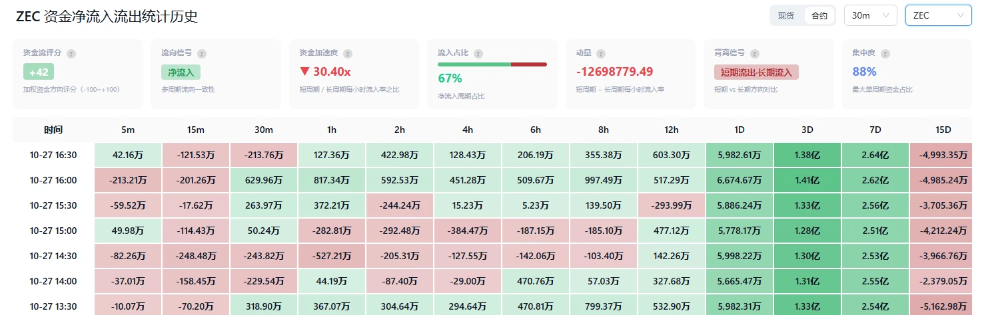Click the 6,674.67万 cell
Viewport: 1000px width, 315px height.
740,180
